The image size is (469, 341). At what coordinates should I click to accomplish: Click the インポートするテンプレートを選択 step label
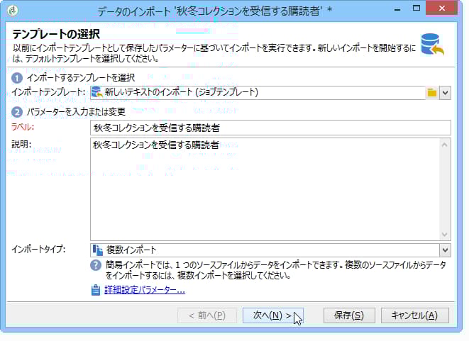81,78
